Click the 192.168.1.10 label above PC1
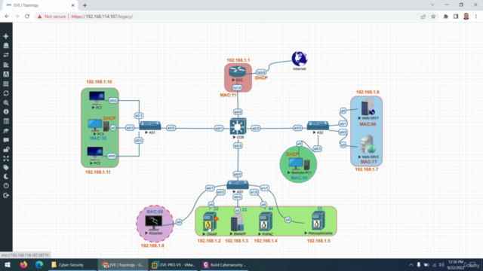Screen dimensions: 483x271 (x=99, y=82)
